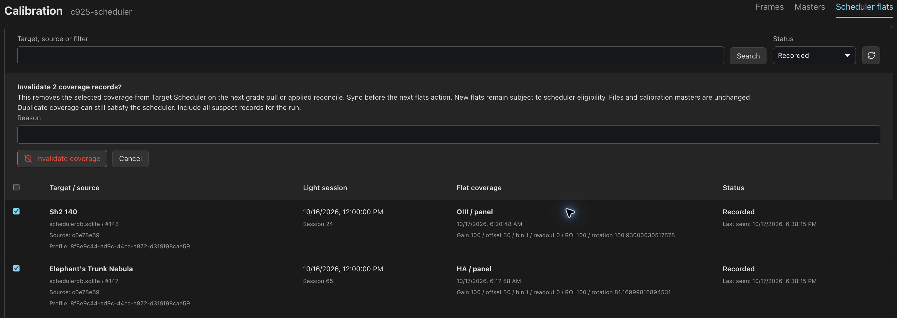Switch to the Frames tab

(769, 7)
